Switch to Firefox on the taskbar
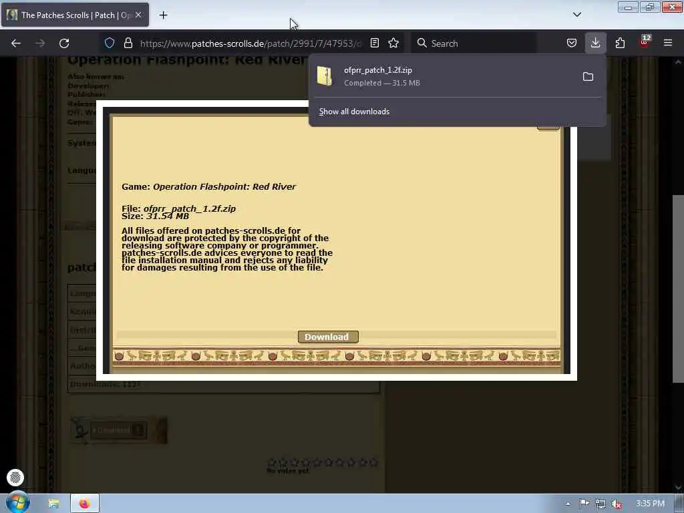Screen dimensions: 684x513 coord(85,504)
